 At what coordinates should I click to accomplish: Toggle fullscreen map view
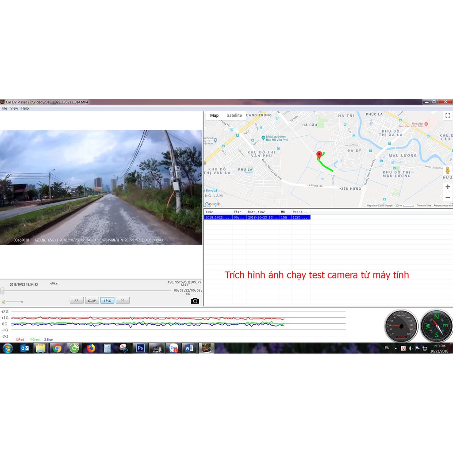[x=447, y=115]
